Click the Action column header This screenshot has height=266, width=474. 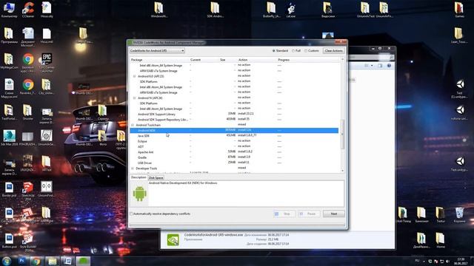pyautogui.click(x=257, y=60)
